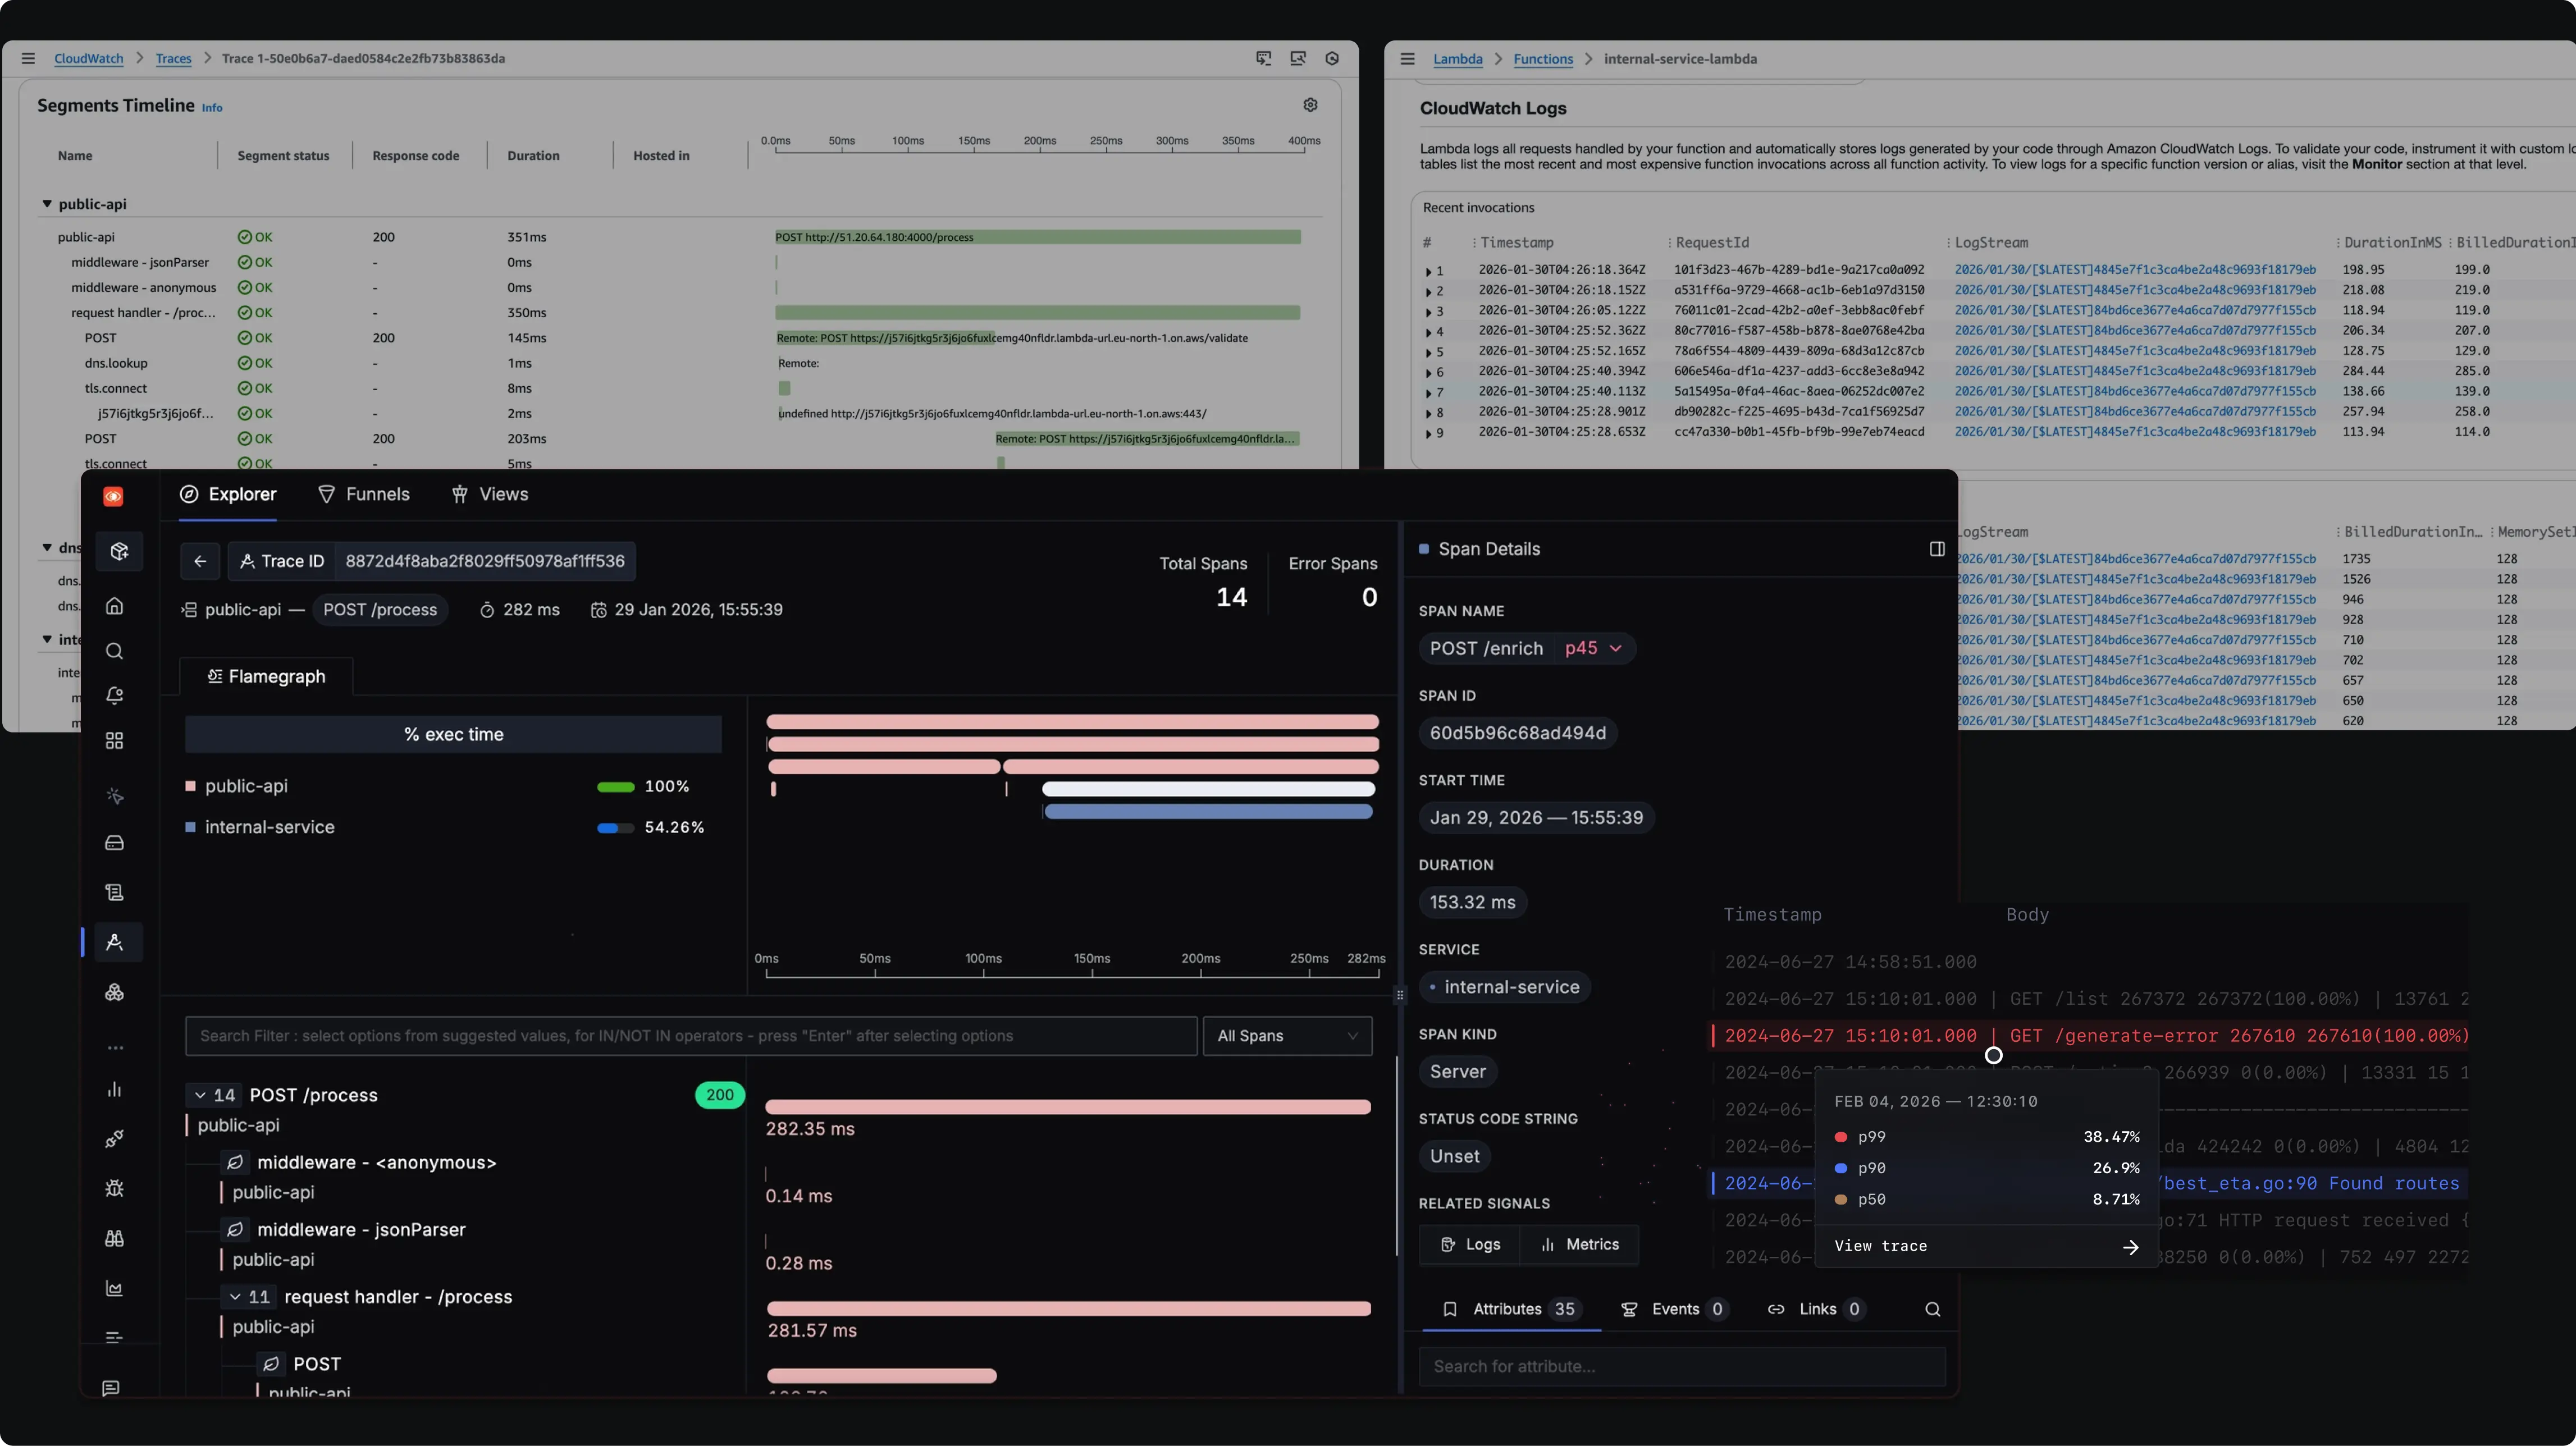Click the search magnifier sidebar icon

(114, 651)
